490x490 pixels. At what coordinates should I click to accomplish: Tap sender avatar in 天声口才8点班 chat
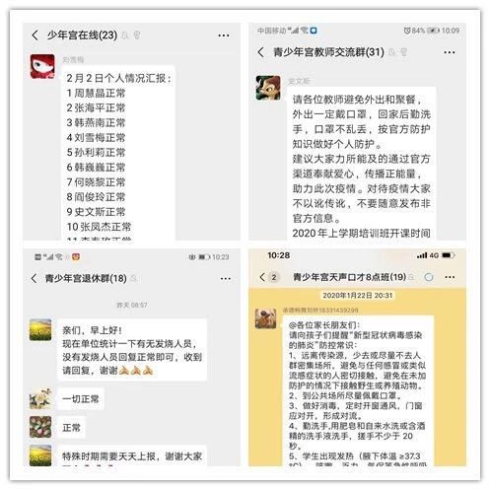point(266,318)
